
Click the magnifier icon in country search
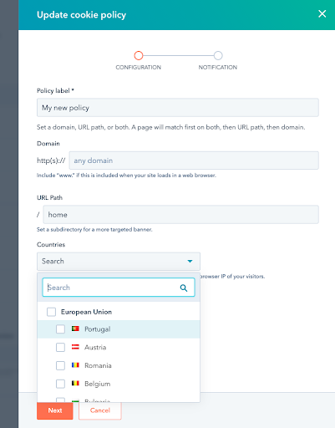click(184, 288)
